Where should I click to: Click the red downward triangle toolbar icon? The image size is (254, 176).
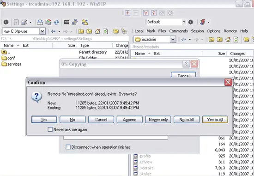point(145,13)
